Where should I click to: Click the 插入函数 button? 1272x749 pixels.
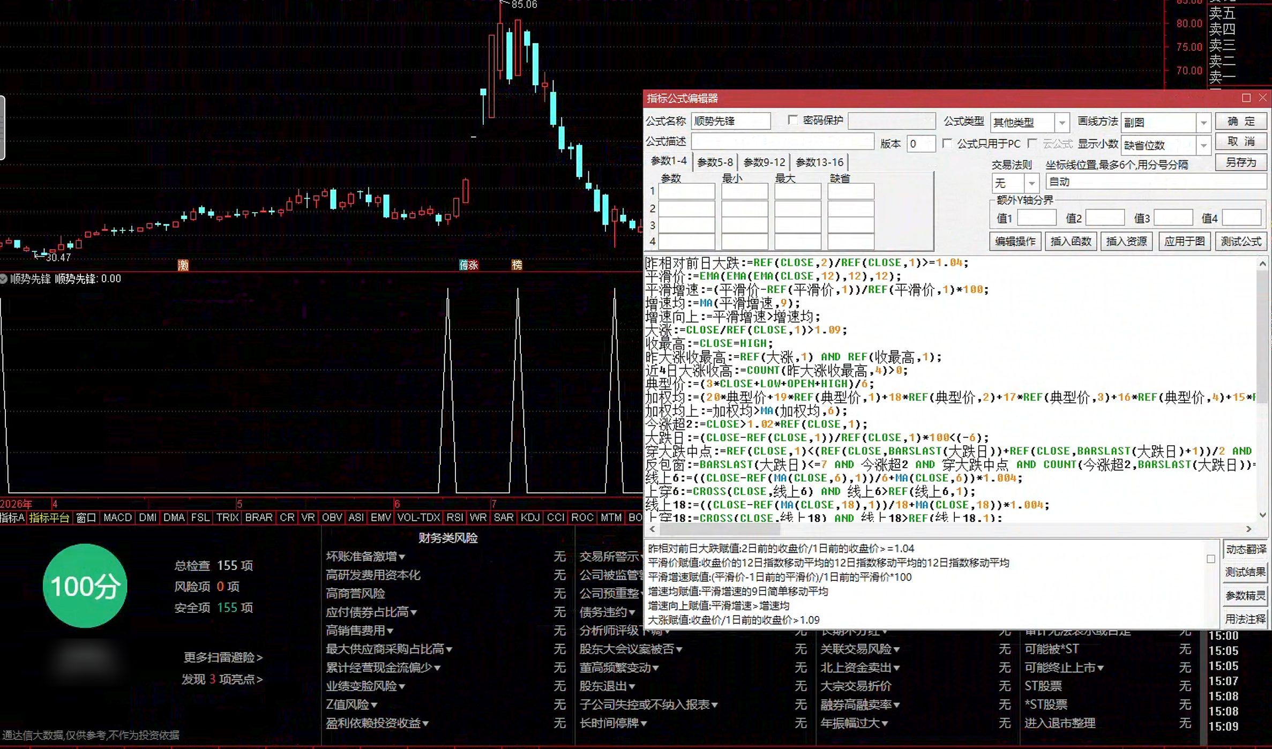pos(1071,242)
